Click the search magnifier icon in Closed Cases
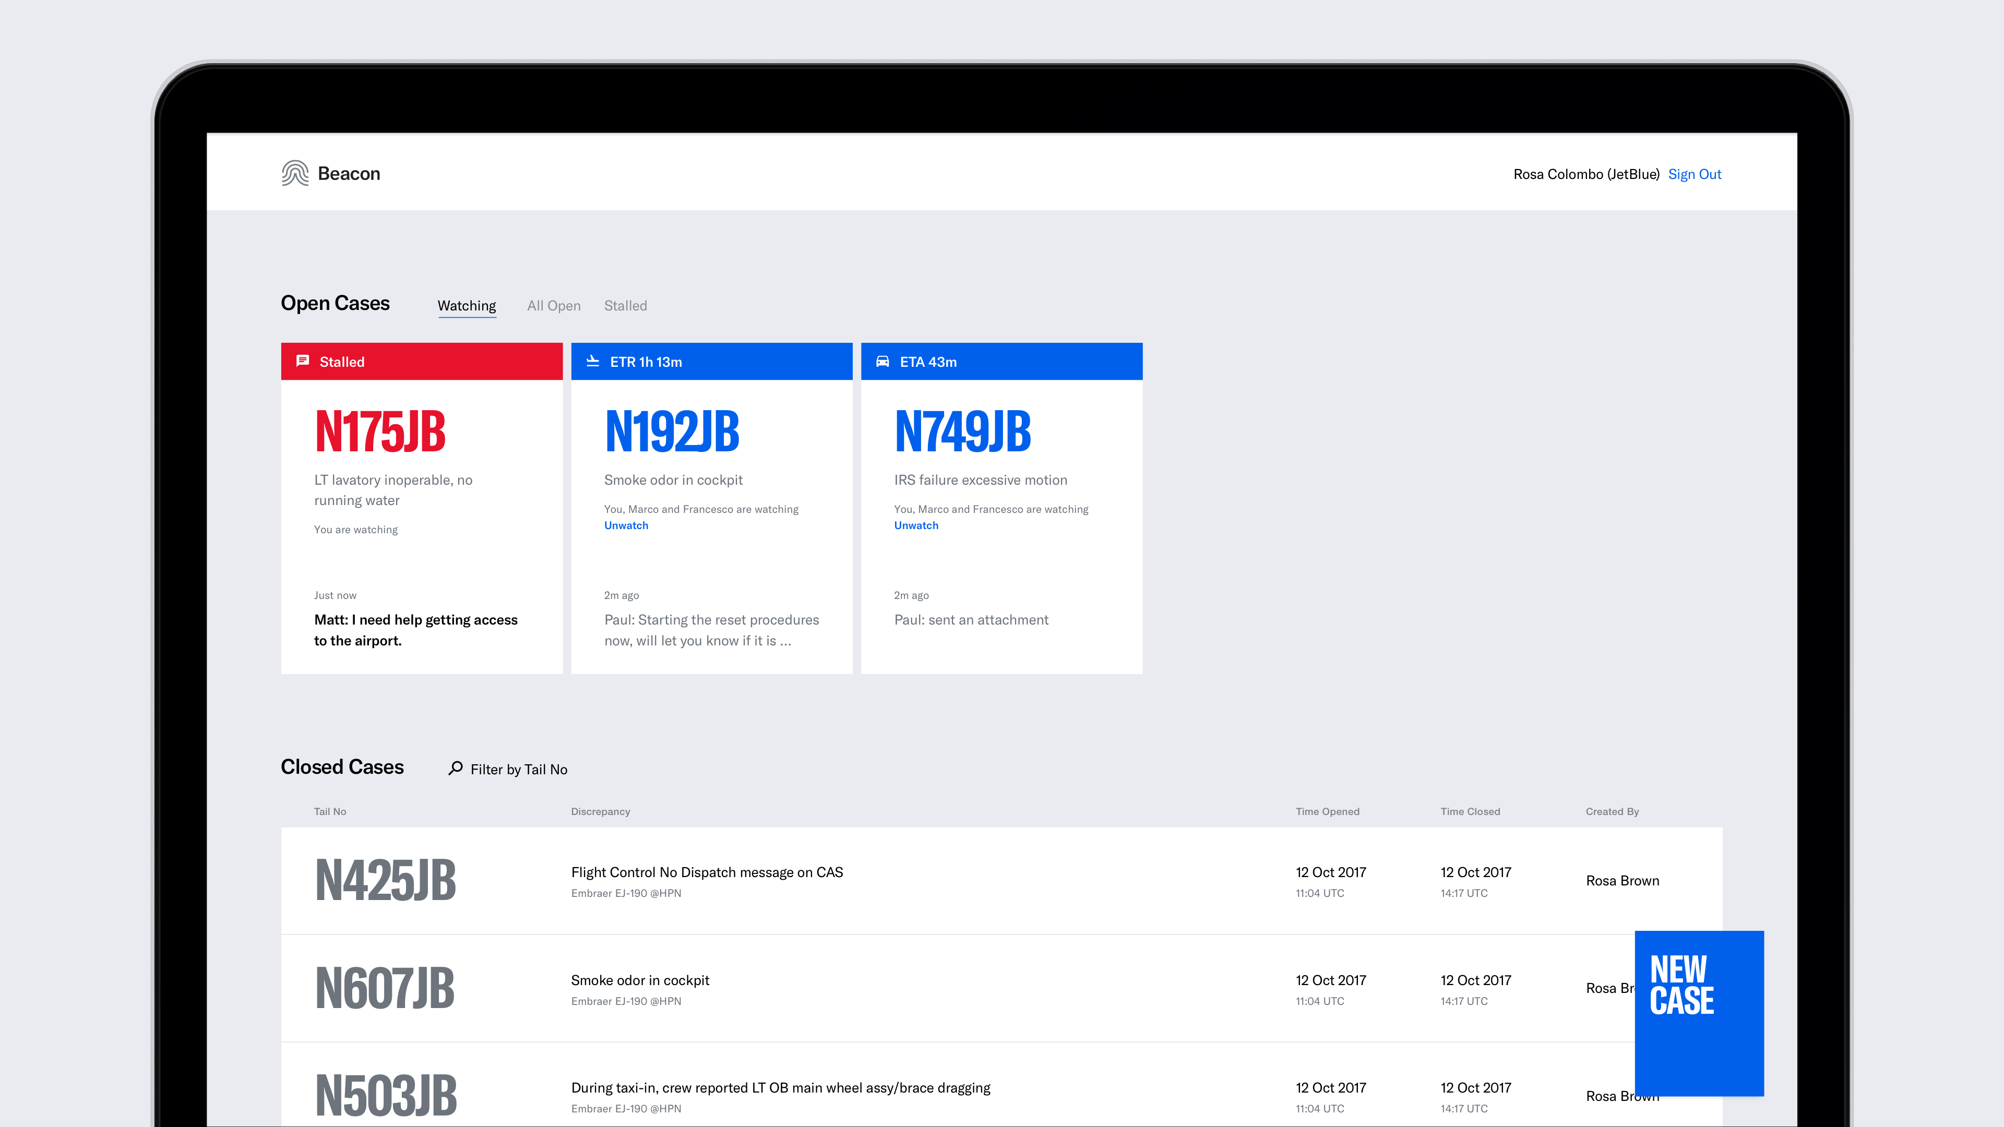The image size is (2004, 1127). coord(456,769)
